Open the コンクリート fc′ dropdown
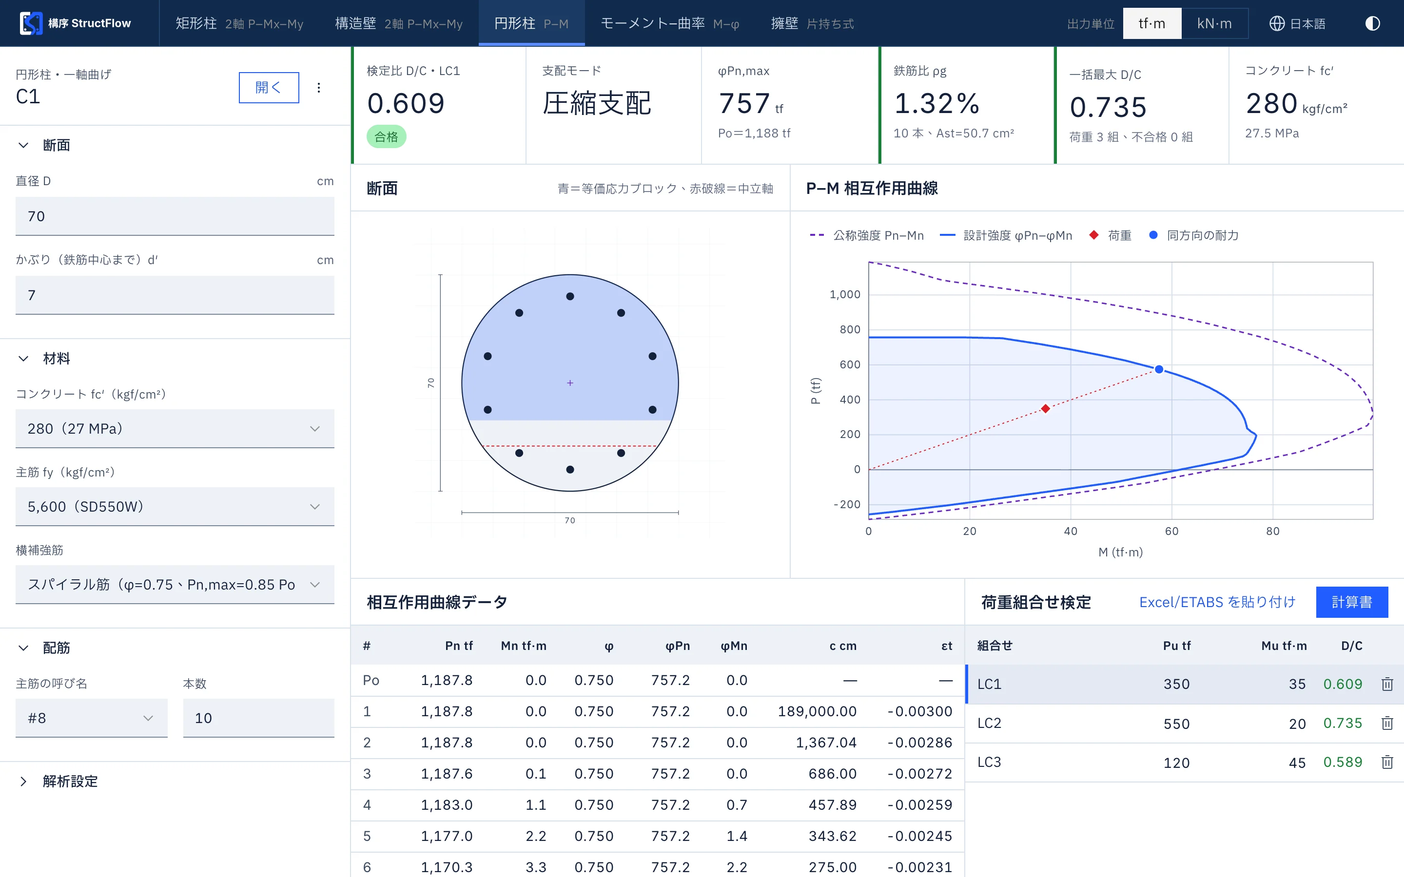Image resolution: width=1404 pixels, height=877 pixels. 175,429
